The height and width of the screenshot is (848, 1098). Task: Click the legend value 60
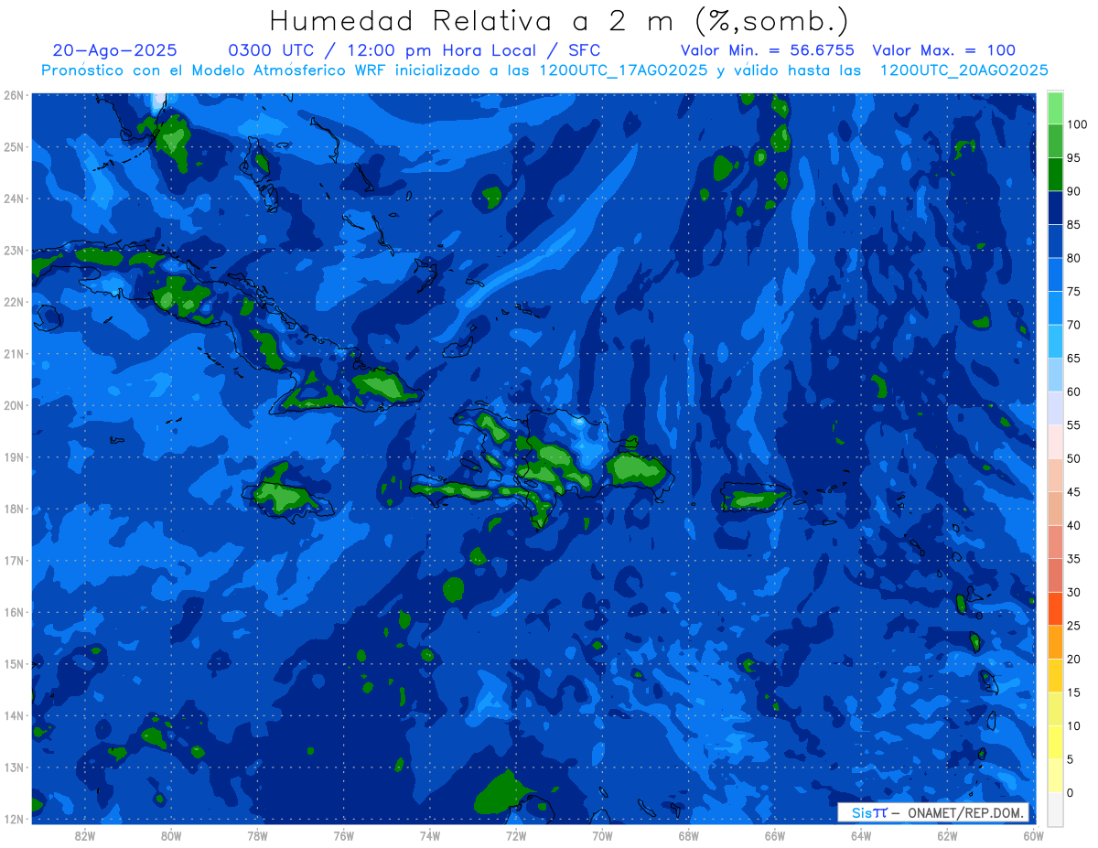point(1073,392)
